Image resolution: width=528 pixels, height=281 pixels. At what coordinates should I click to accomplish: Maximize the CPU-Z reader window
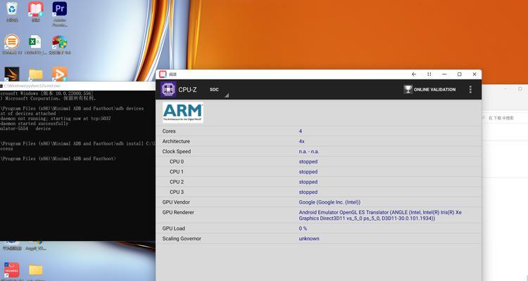(459, 74)
